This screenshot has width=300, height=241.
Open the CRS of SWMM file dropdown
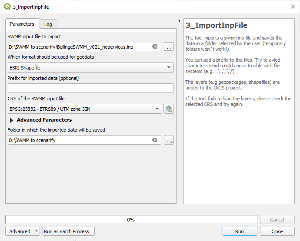(85, 109)
